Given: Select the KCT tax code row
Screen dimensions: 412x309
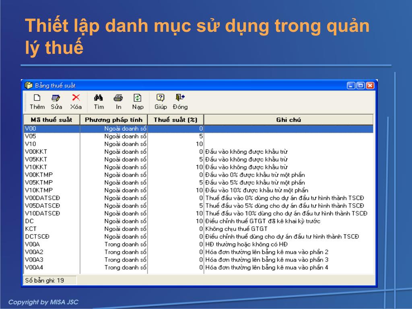Looking at the screenshot, I should click(198, 229).
